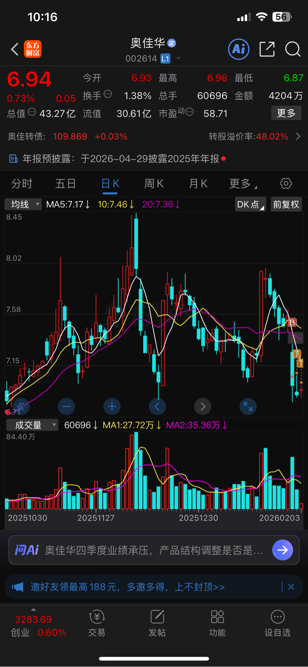Screen dimensions: 308x667
Task: Tap the B buy signal marker
Action: click(292, 322)
